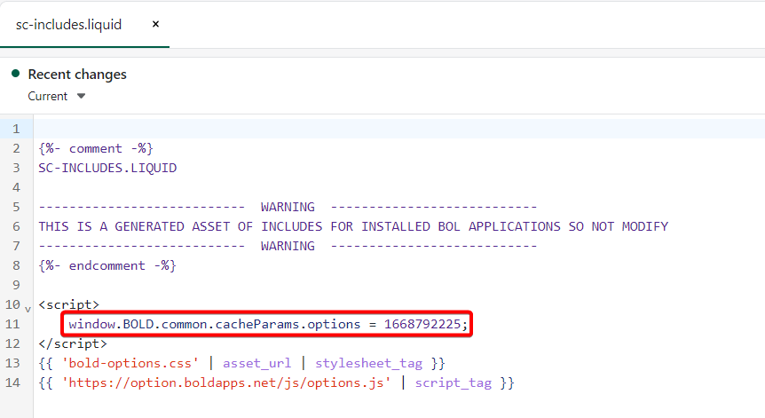
Task: Close the sc-includes.liquid tab
Action: 155,24
